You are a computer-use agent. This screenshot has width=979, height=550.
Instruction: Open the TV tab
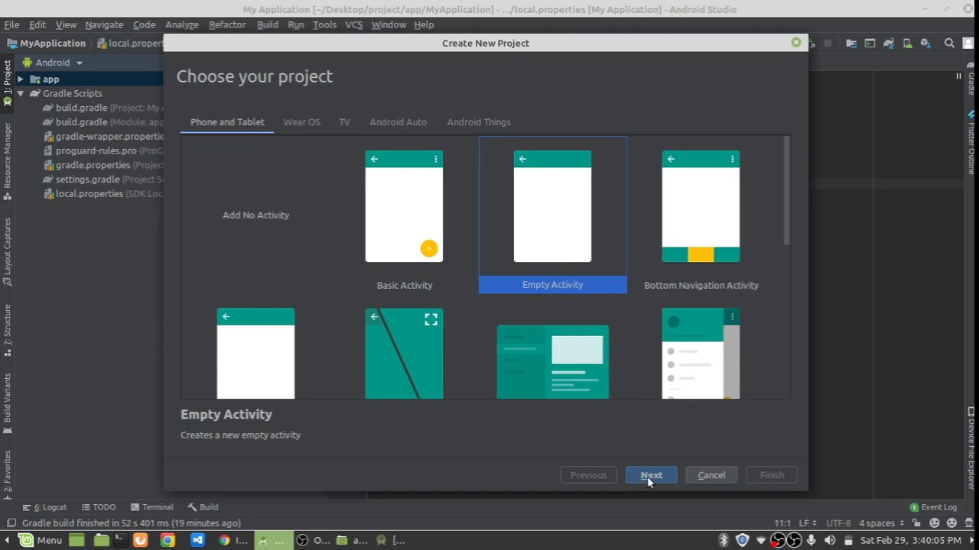344,122
